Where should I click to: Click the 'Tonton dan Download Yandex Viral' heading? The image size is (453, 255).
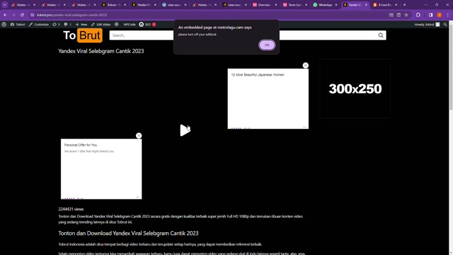128,233
